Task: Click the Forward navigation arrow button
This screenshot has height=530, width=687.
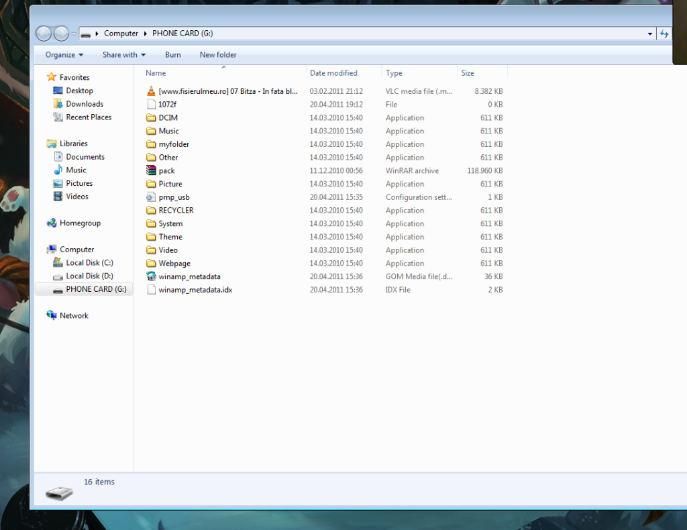Action: click(61, 34)
